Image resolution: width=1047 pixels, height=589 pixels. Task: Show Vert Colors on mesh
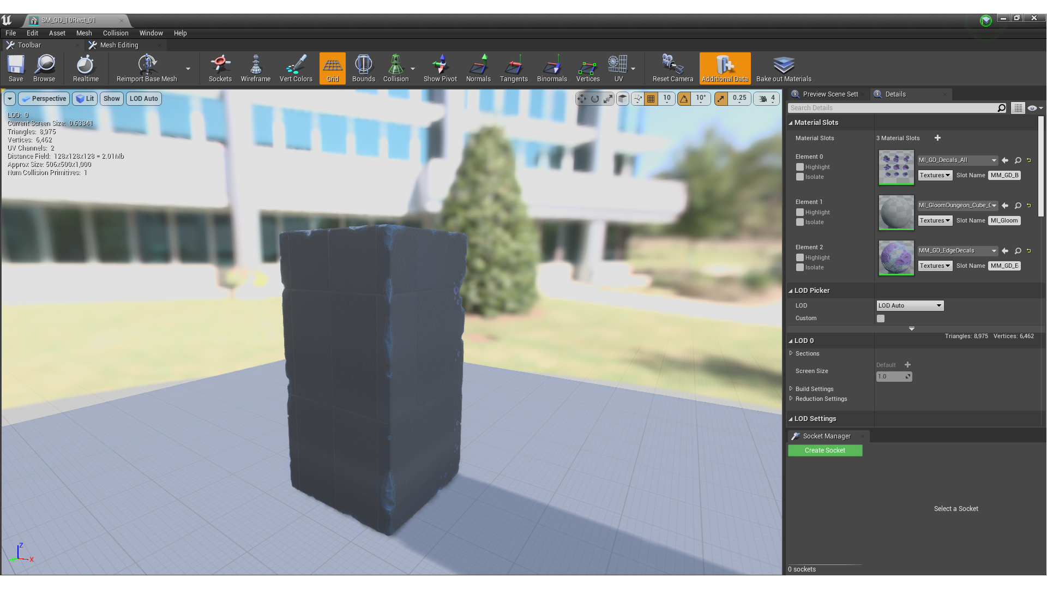pos(296,68)
